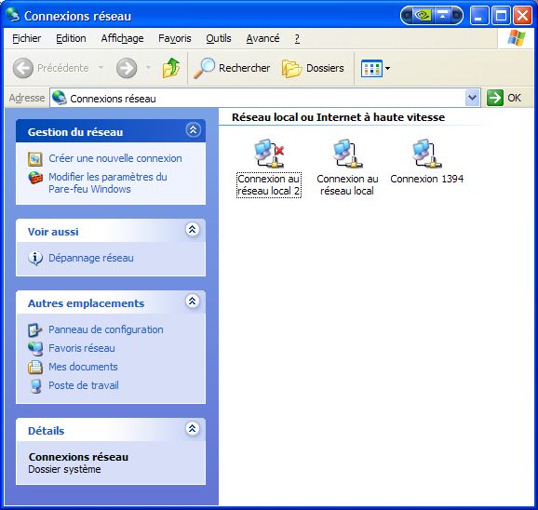Open Panneau de configuration link

pyautogui.click(x=106, y=329)
